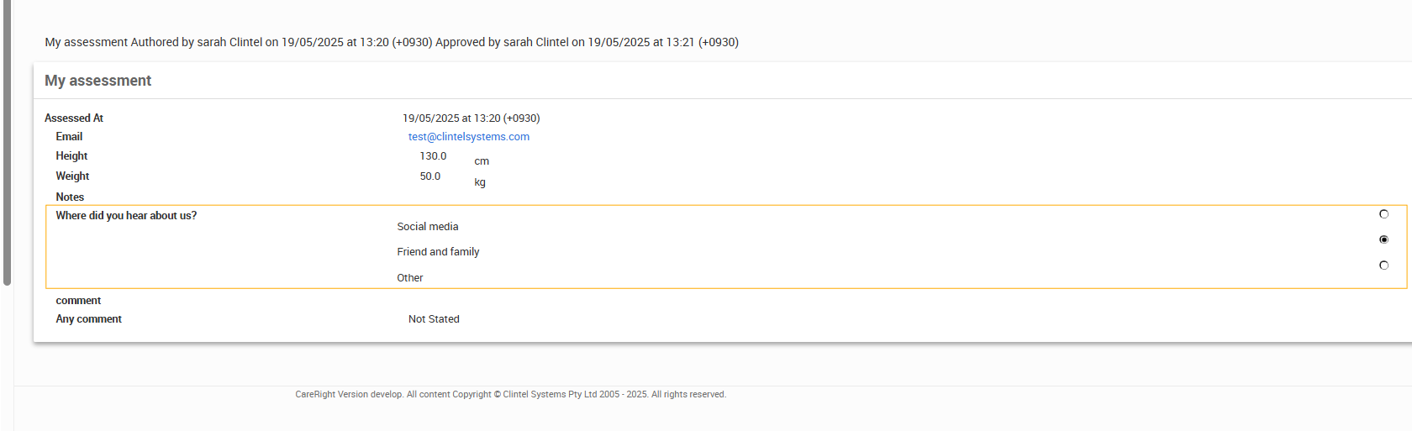Click the Not Stated comment value

click(434, 319)
